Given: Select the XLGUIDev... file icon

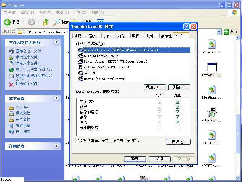Looking at the screenshot, I should (x=212, y=158).
